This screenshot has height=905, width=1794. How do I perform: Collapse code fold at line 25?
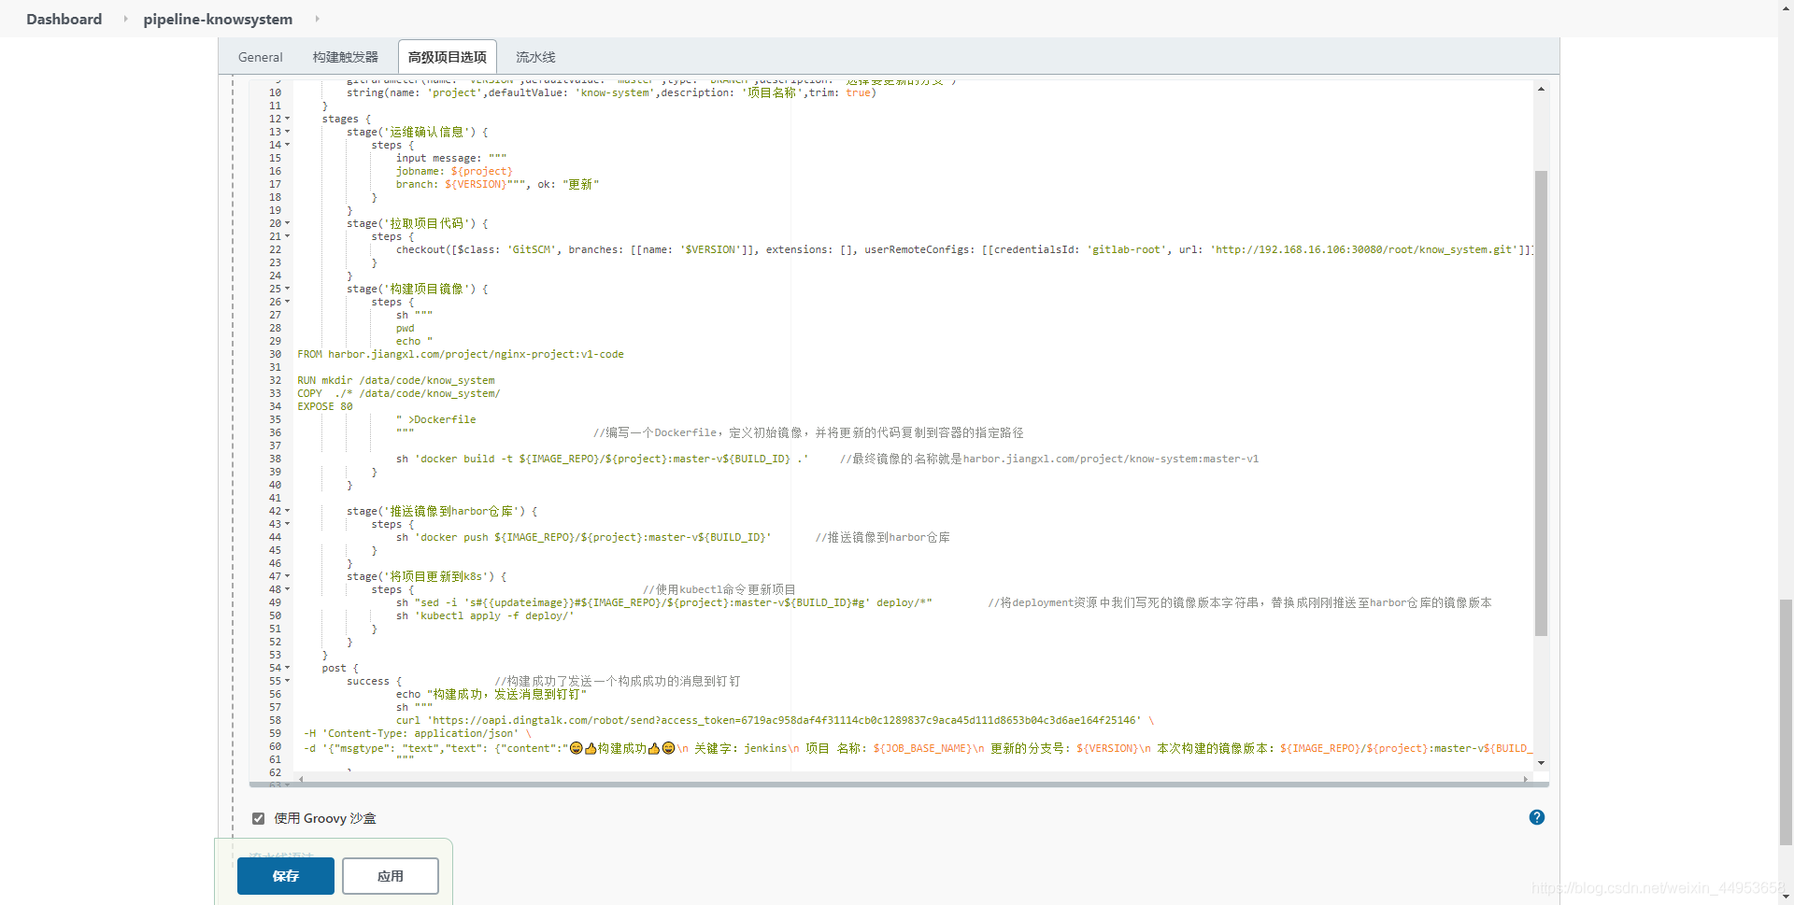(288, 289)
